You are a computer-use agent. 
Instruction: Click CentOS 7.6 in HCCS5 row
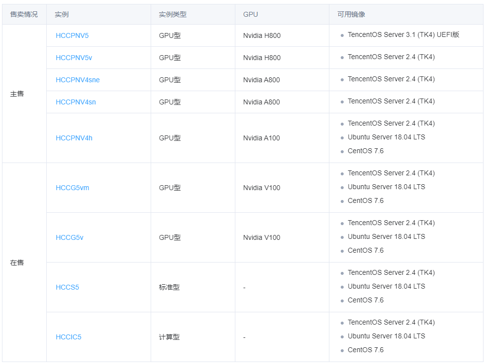click(365, 300)
